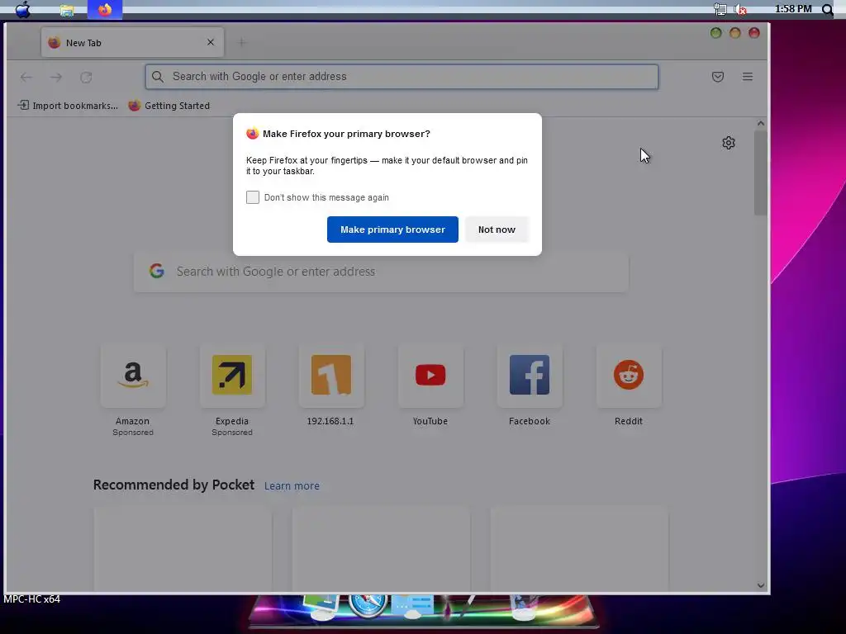846x634 pixels.
Task: Open new tab personalize gear icon
Action: (729, 143)
